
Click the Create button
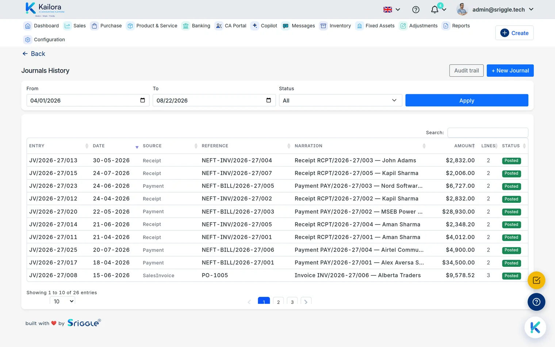click(514, 33)
